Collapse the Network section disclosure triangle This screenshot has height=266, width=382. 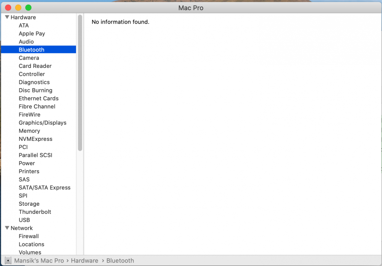point(7,228)
